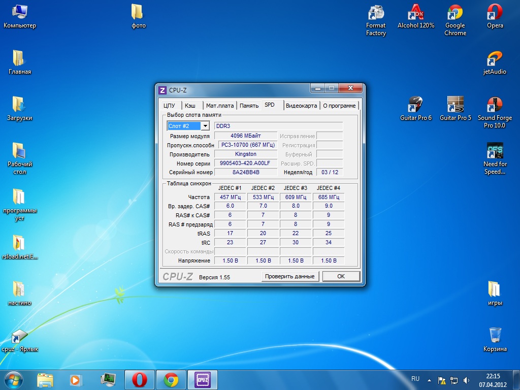Click the OK button in CPU-Z
The width and height of the screenshot is (520, 390).
point(341,276)
